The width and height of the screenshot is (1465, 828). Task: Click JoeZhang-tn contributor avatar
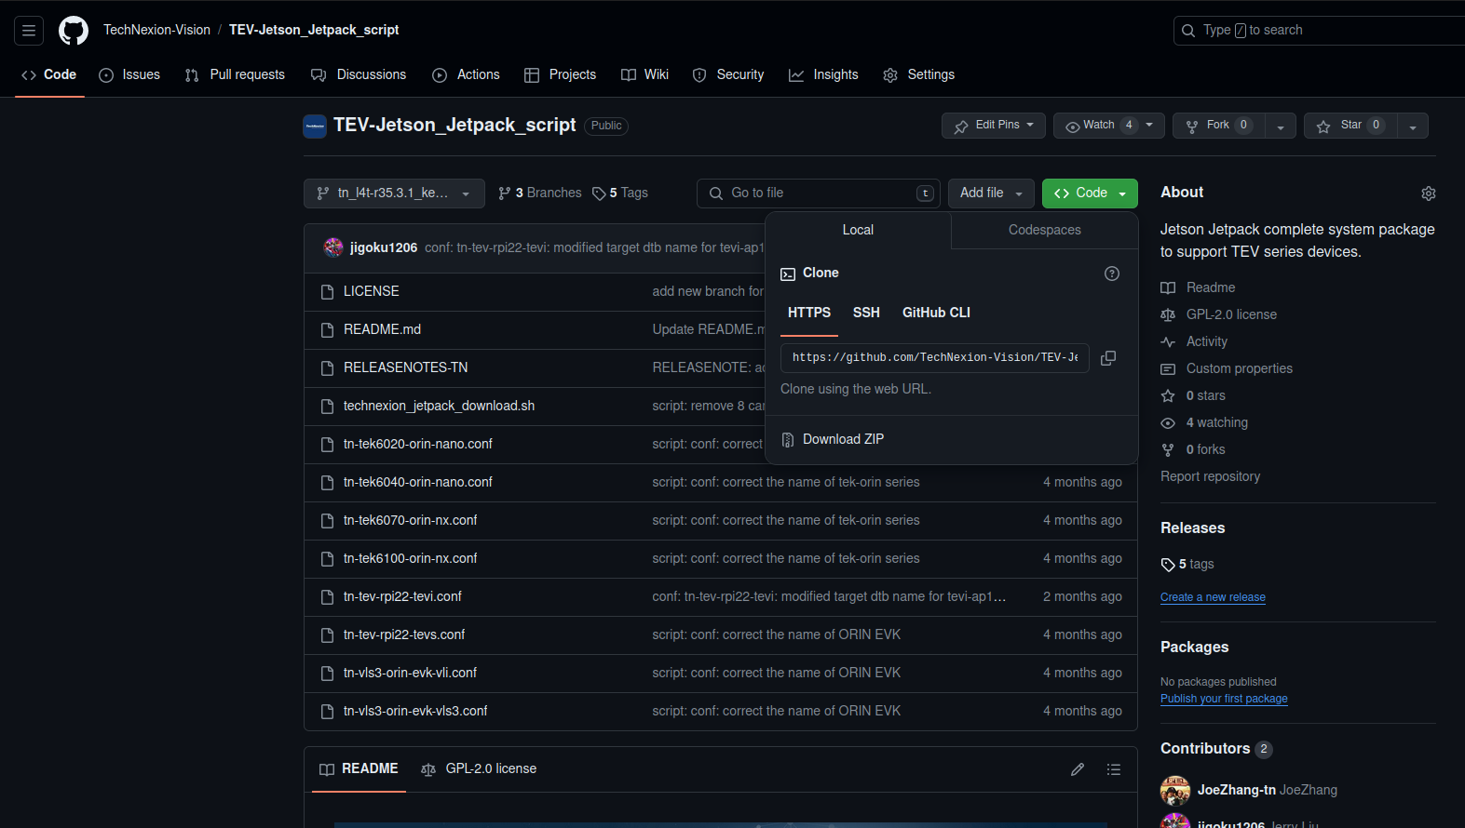1175,791
